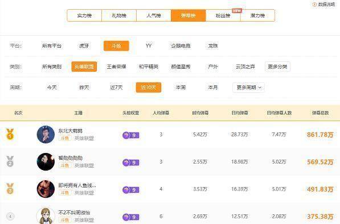Screen dimensions: 340x224
Task: Open 不2不叫周淑怡 avatar
Action: pos(46,216)
